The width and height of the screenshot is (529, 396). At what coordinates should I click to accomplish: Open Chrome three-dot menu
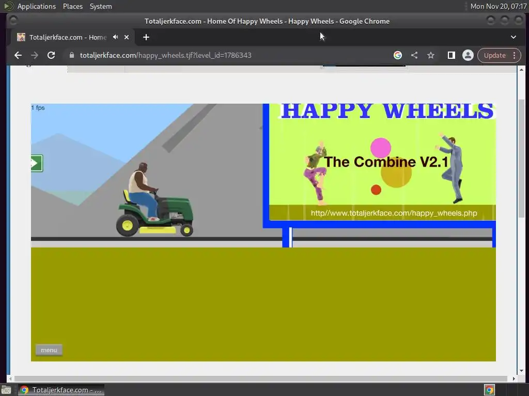click(515, 55)
